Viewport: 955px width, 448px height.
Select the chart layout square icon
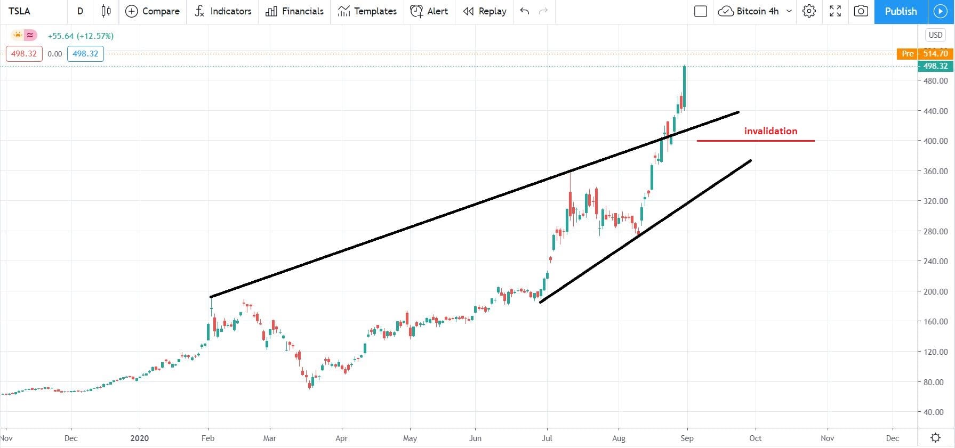tap(701, 11)
